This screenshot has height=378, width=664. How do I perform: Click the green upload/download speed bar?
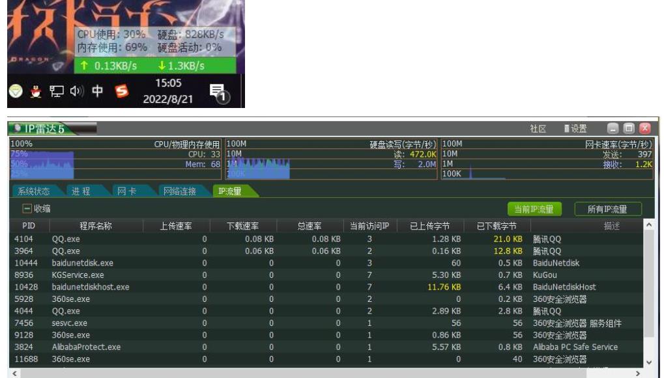[x=155, y=66]
